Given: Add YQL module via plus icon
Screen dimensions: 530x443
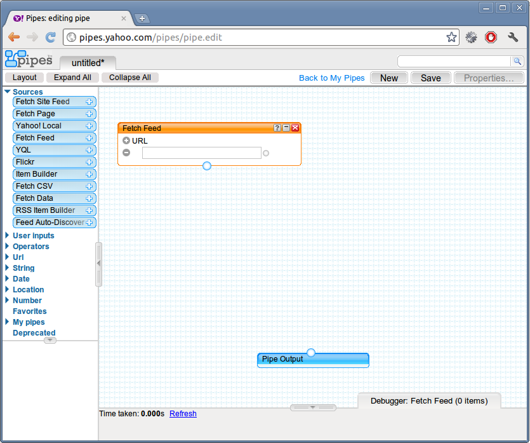Looking at the screenshot, I should tap(89, 150).
